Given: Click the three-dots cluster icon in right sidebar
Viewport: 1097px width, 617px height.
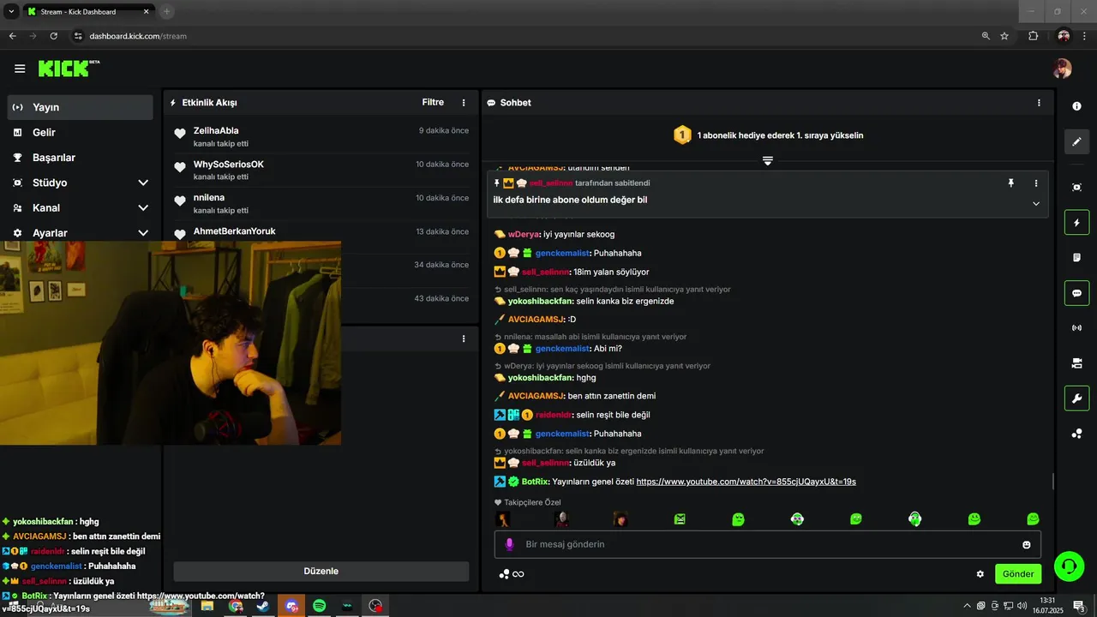Looking at the screenshot, I should (1077, 434).
